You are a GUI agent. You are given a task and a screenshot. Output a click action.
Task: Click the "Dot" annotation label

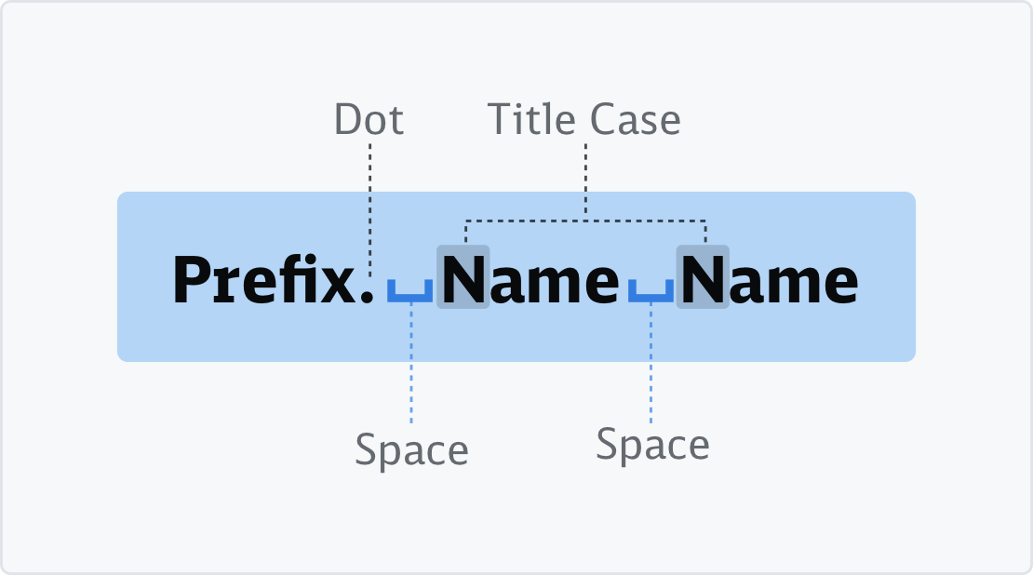(369, 120)
